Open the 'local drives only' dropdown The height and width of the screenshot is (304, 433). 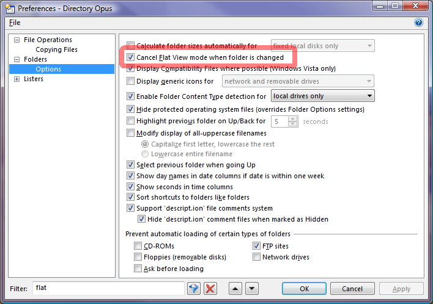coord(322,96)
